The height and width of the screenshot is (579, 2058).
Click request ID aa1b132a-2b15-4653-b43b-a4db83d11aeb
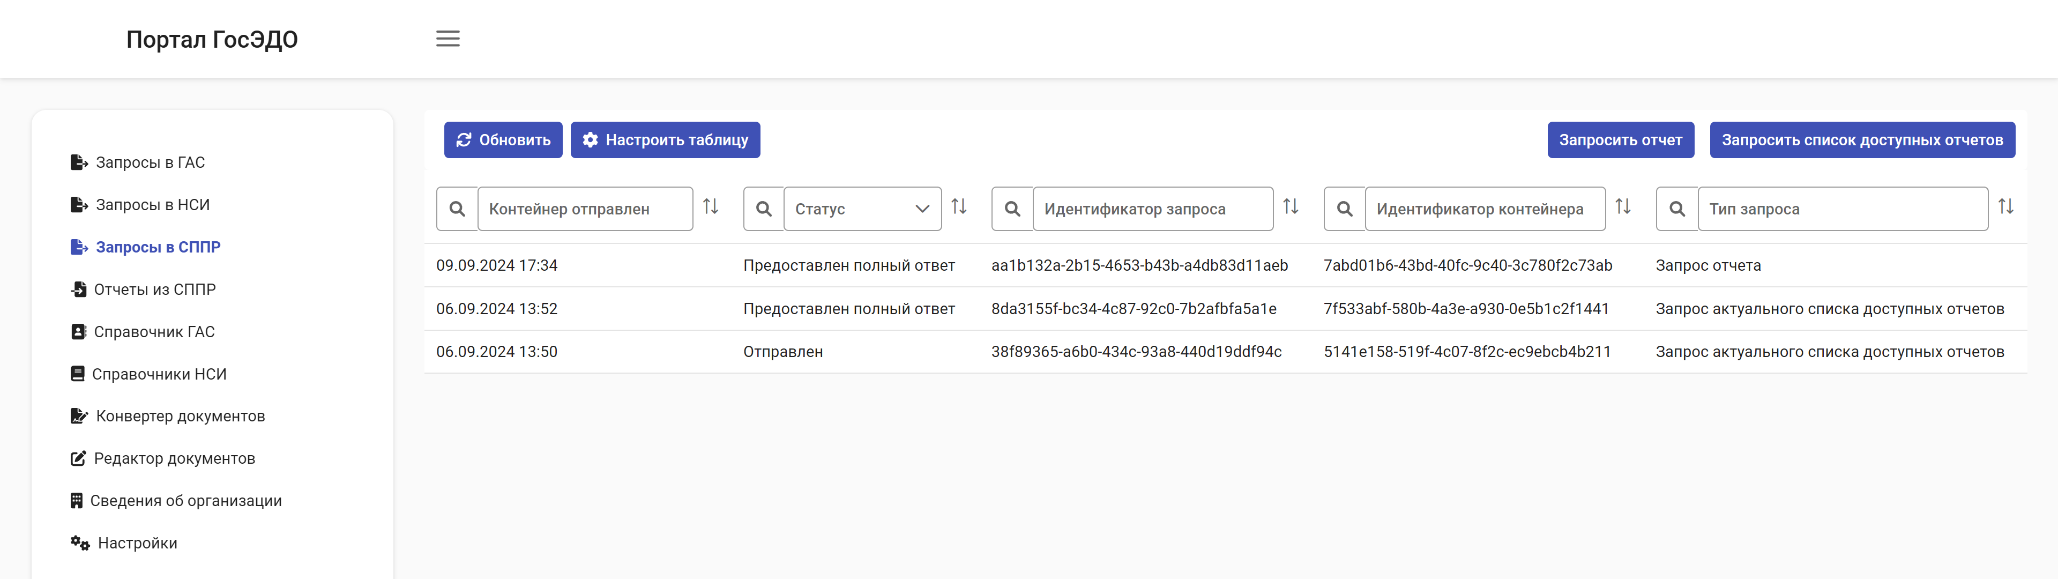1139,265
